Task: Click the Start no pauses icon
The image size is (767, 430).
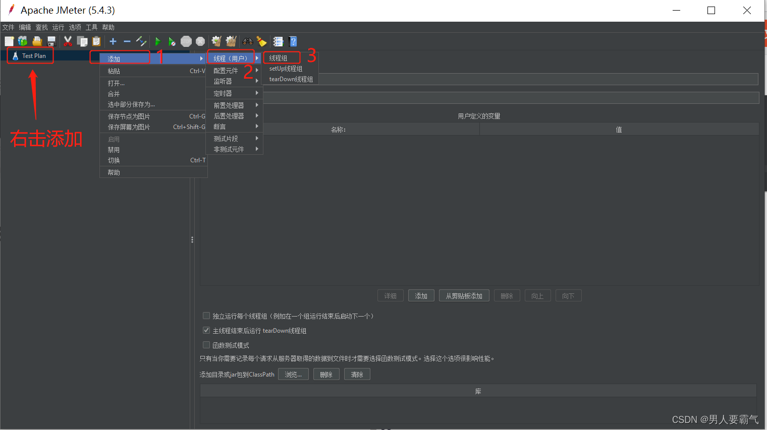Action: [x=172, y=41]
